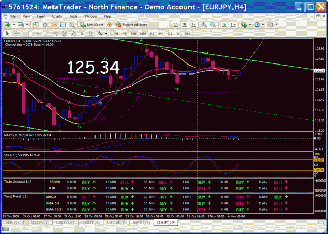Open the View menu
Viewport: 328px width, 234px height.
(x=26, y=16)
